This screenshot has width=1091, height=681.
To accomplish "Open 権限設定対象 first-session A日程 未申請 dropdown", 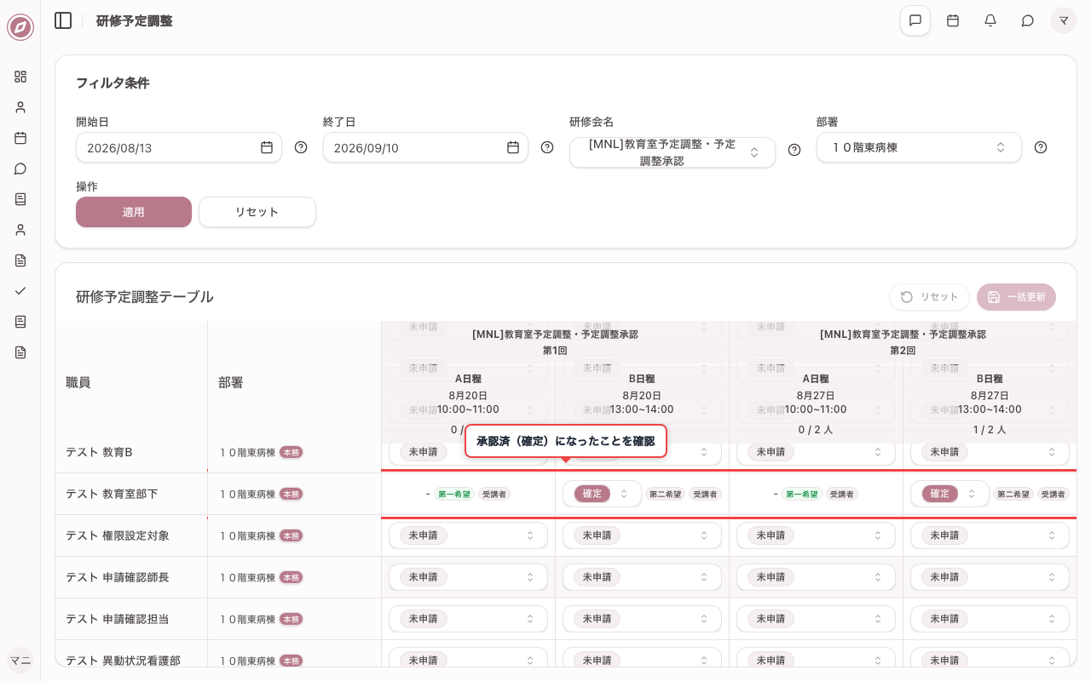I will pos(468,535).
